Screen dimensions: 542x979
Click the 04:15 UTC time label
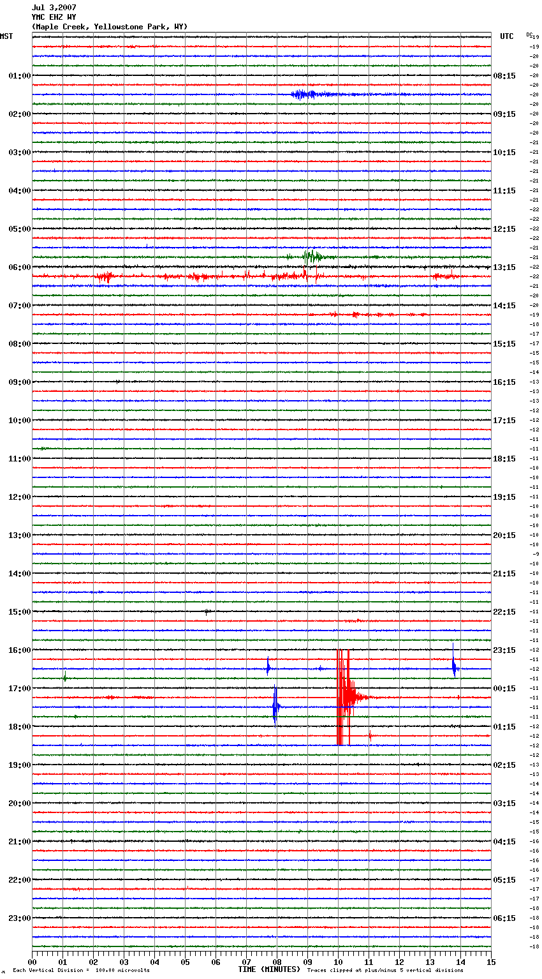point(504,842)
